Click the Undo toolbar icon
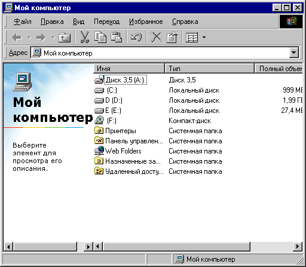The width and height of the screenshot is (306, 267). pos(136,37)
